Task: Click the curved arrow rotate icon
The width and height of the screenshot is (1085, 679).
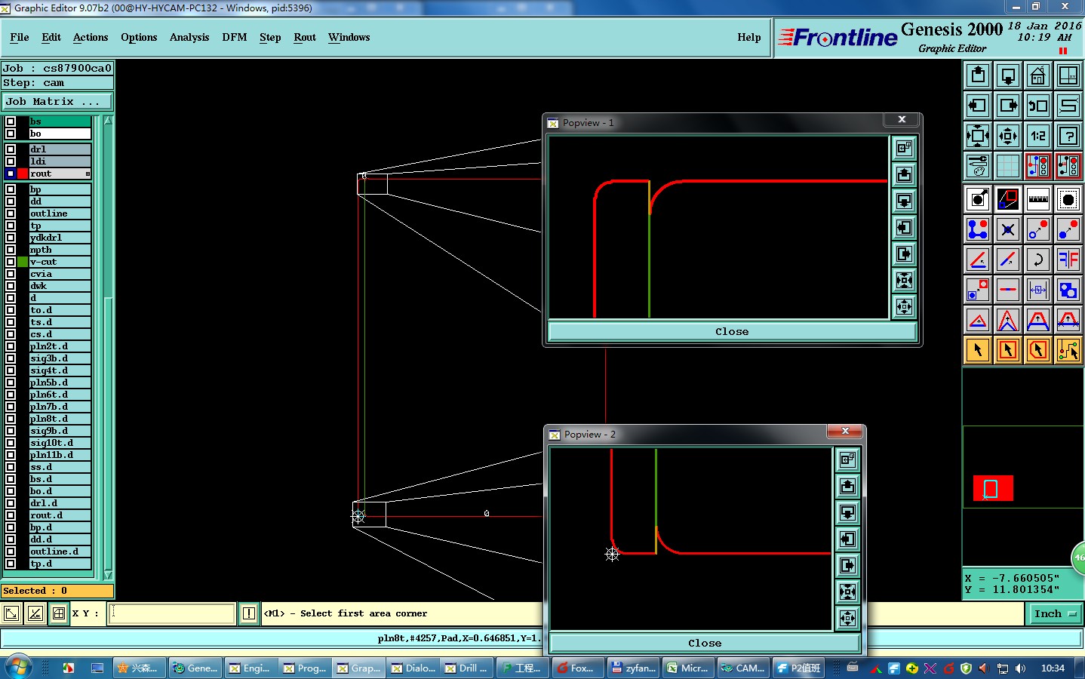Action: coord(1038,260)
